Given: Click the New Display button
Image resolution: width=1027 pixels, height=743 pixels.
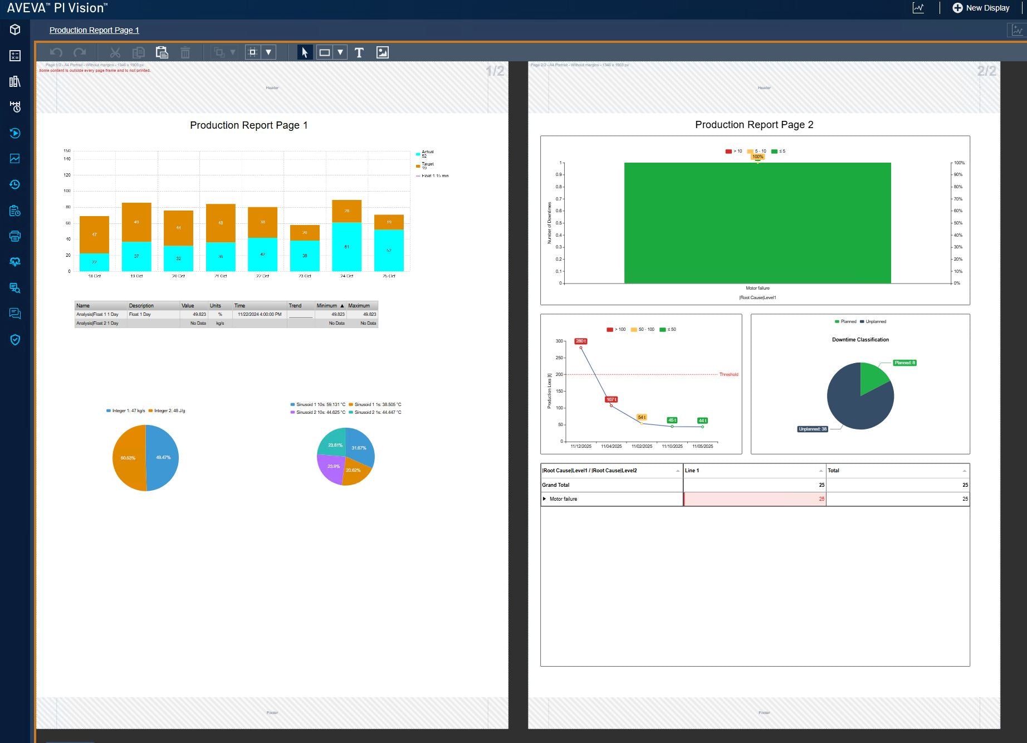Looking at the screenshot, I should click(x=981, y=8).
